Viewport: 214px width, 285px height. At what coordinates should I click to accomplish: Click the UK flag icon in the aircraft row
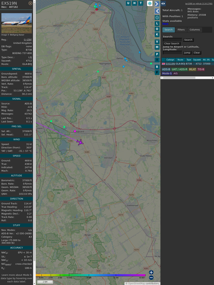point(164,64)
